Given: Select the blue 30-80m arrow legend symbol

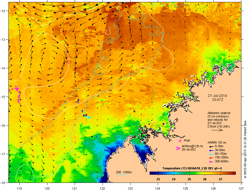Looking at the screenshot, I should (x=211, y=150).
